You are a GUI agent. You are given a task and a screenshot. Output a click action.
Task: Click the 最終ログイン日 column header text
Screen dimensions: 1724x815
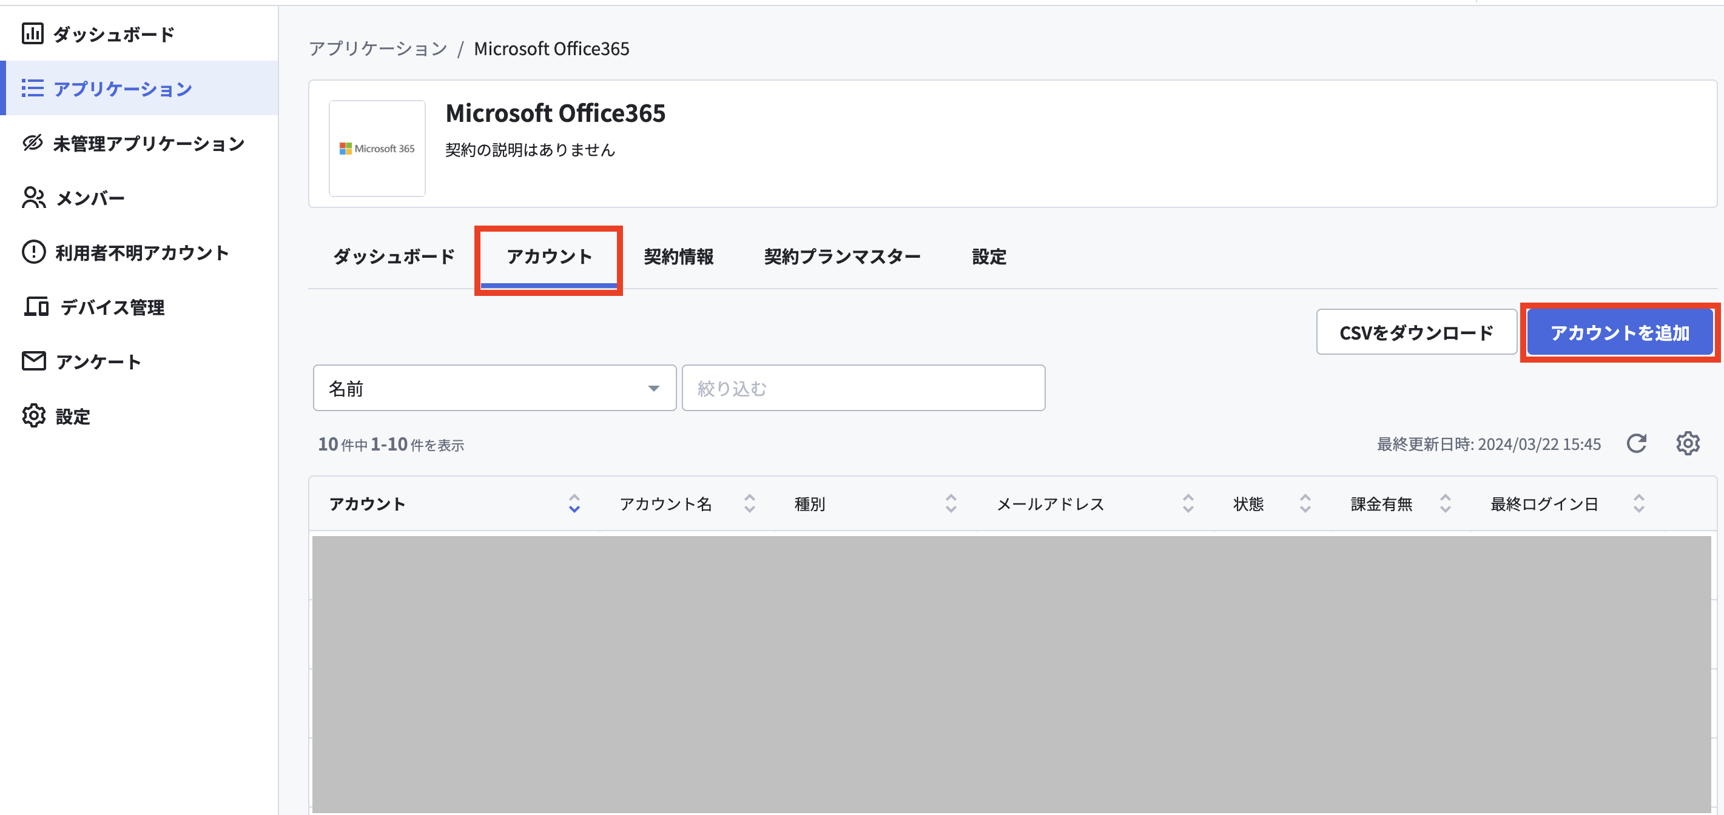tap(1544, 504)
